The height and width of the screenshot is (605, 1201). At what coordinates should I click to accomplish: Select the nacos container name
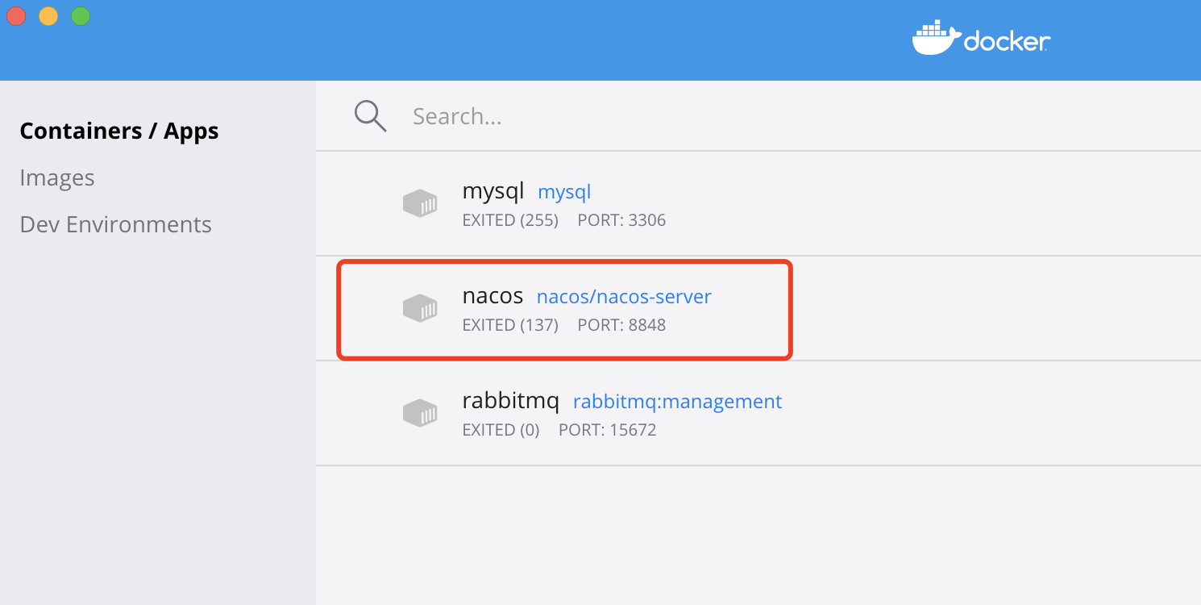pos(493,296)
